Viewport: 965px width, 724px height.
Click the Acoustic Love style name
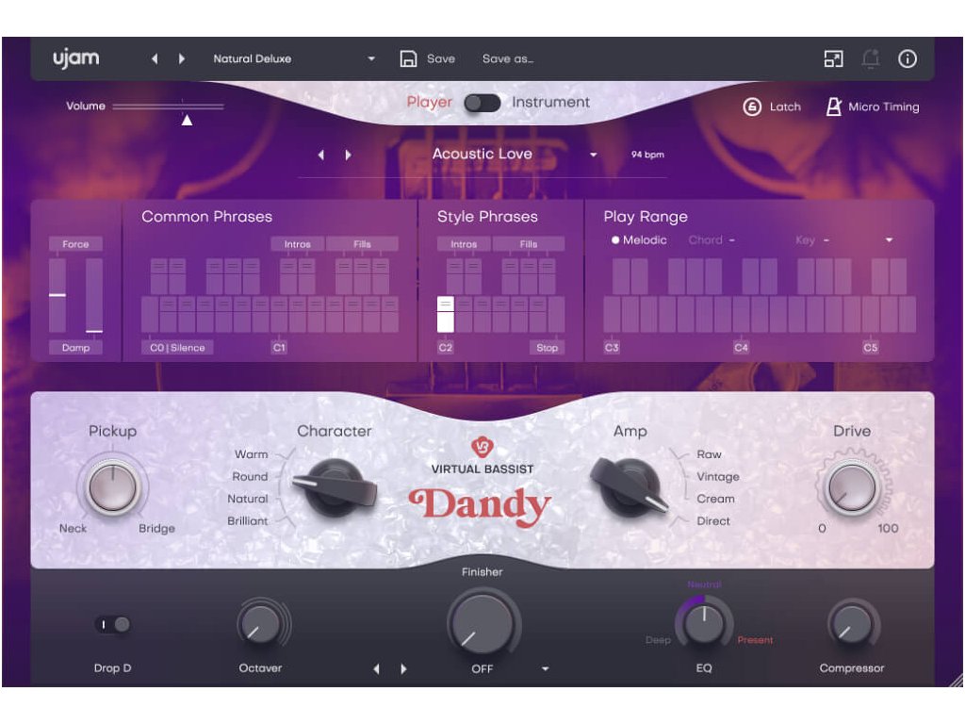(482, 154)
